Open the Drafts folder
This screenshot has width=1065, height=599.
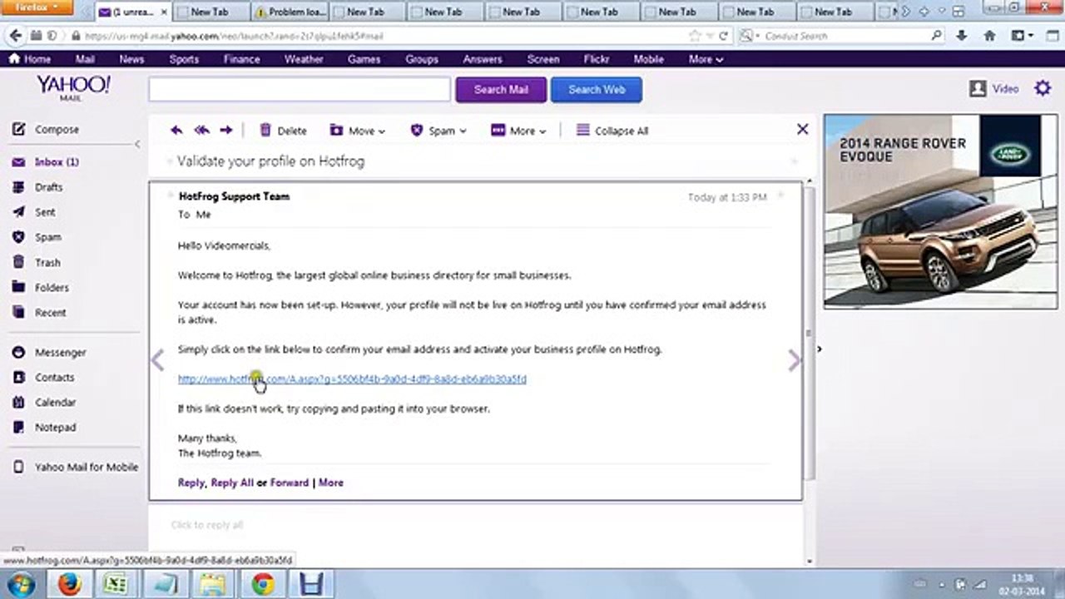click(x=38, y=187)
